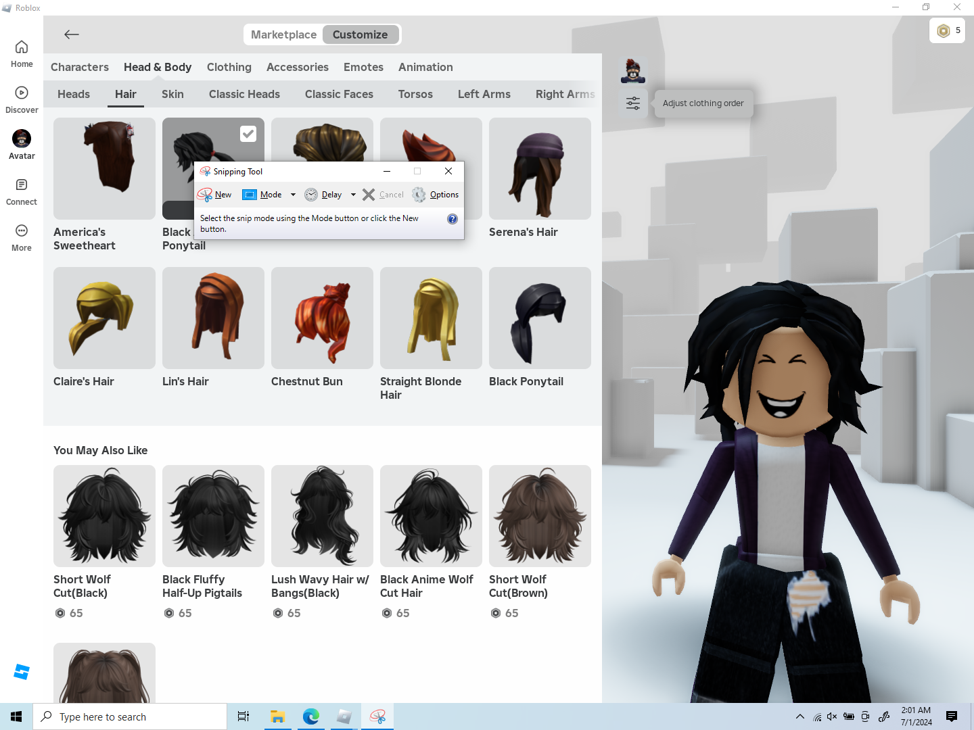Open the Characters tab
The image size is (974, 730).
80,67
